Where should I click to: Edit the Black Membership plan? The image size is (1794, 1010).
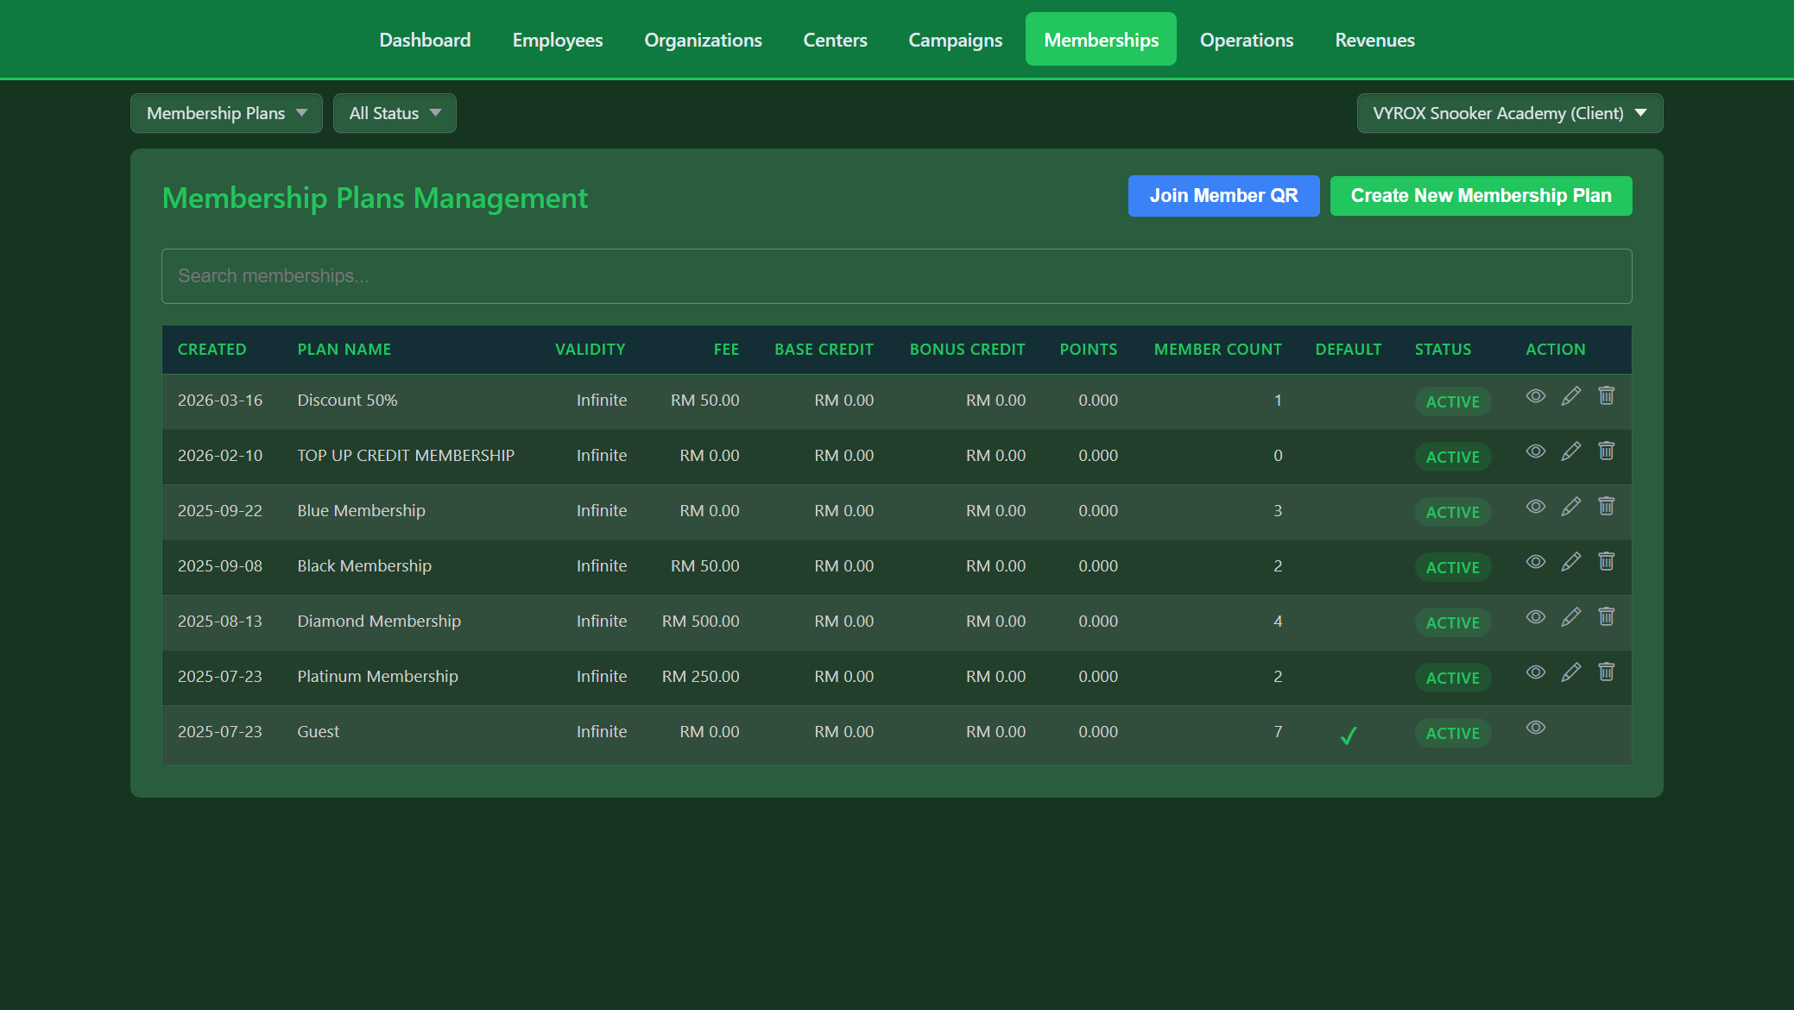1571,562
